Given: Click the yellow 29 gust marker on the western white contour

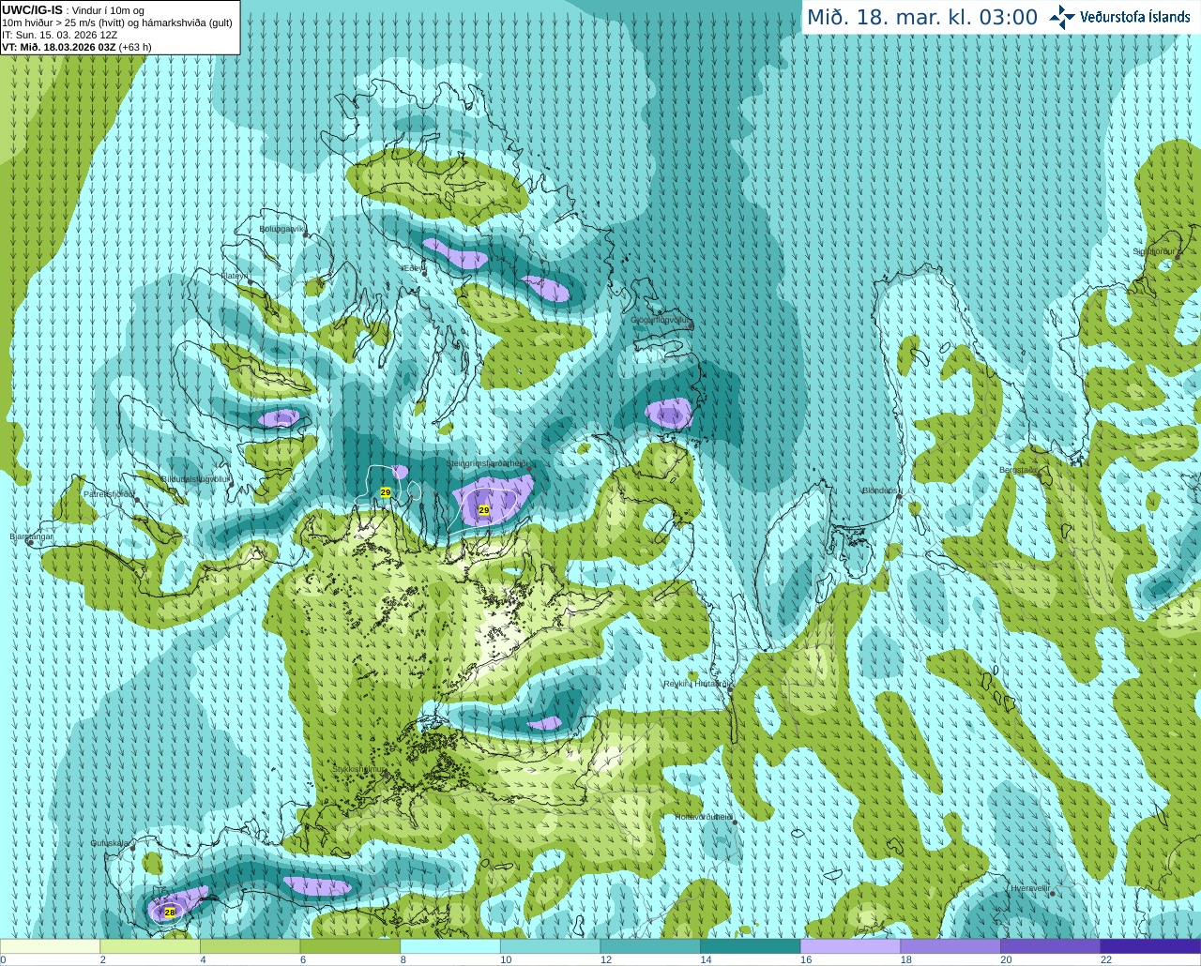Looking at the screenshot, I should point(386,492).
